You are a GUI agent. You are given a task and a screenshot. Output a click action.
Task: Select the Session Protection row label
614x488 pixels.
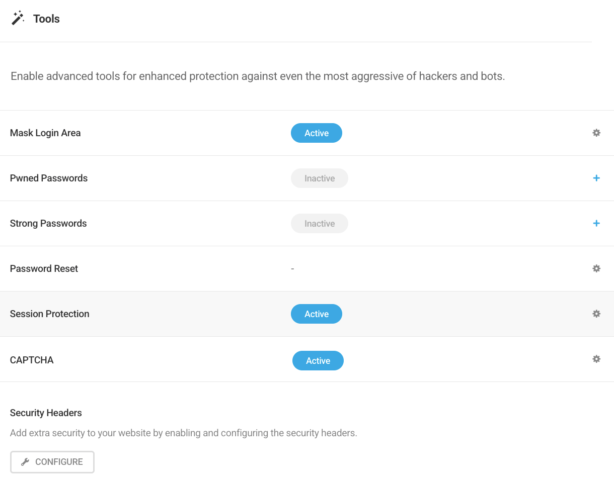[49, 314]
